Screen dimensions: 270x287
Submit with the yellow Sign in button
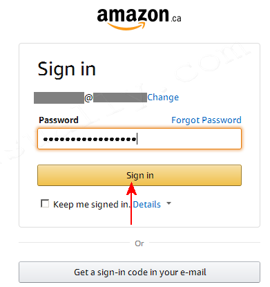click(x=139, y=175)
